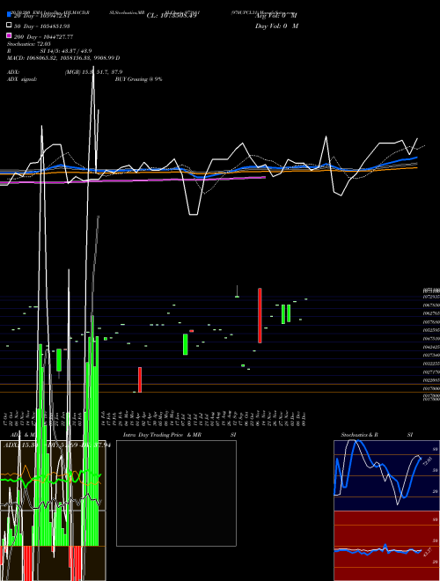Click the Day Vol: 0 M text

click(x=277, y=26)
